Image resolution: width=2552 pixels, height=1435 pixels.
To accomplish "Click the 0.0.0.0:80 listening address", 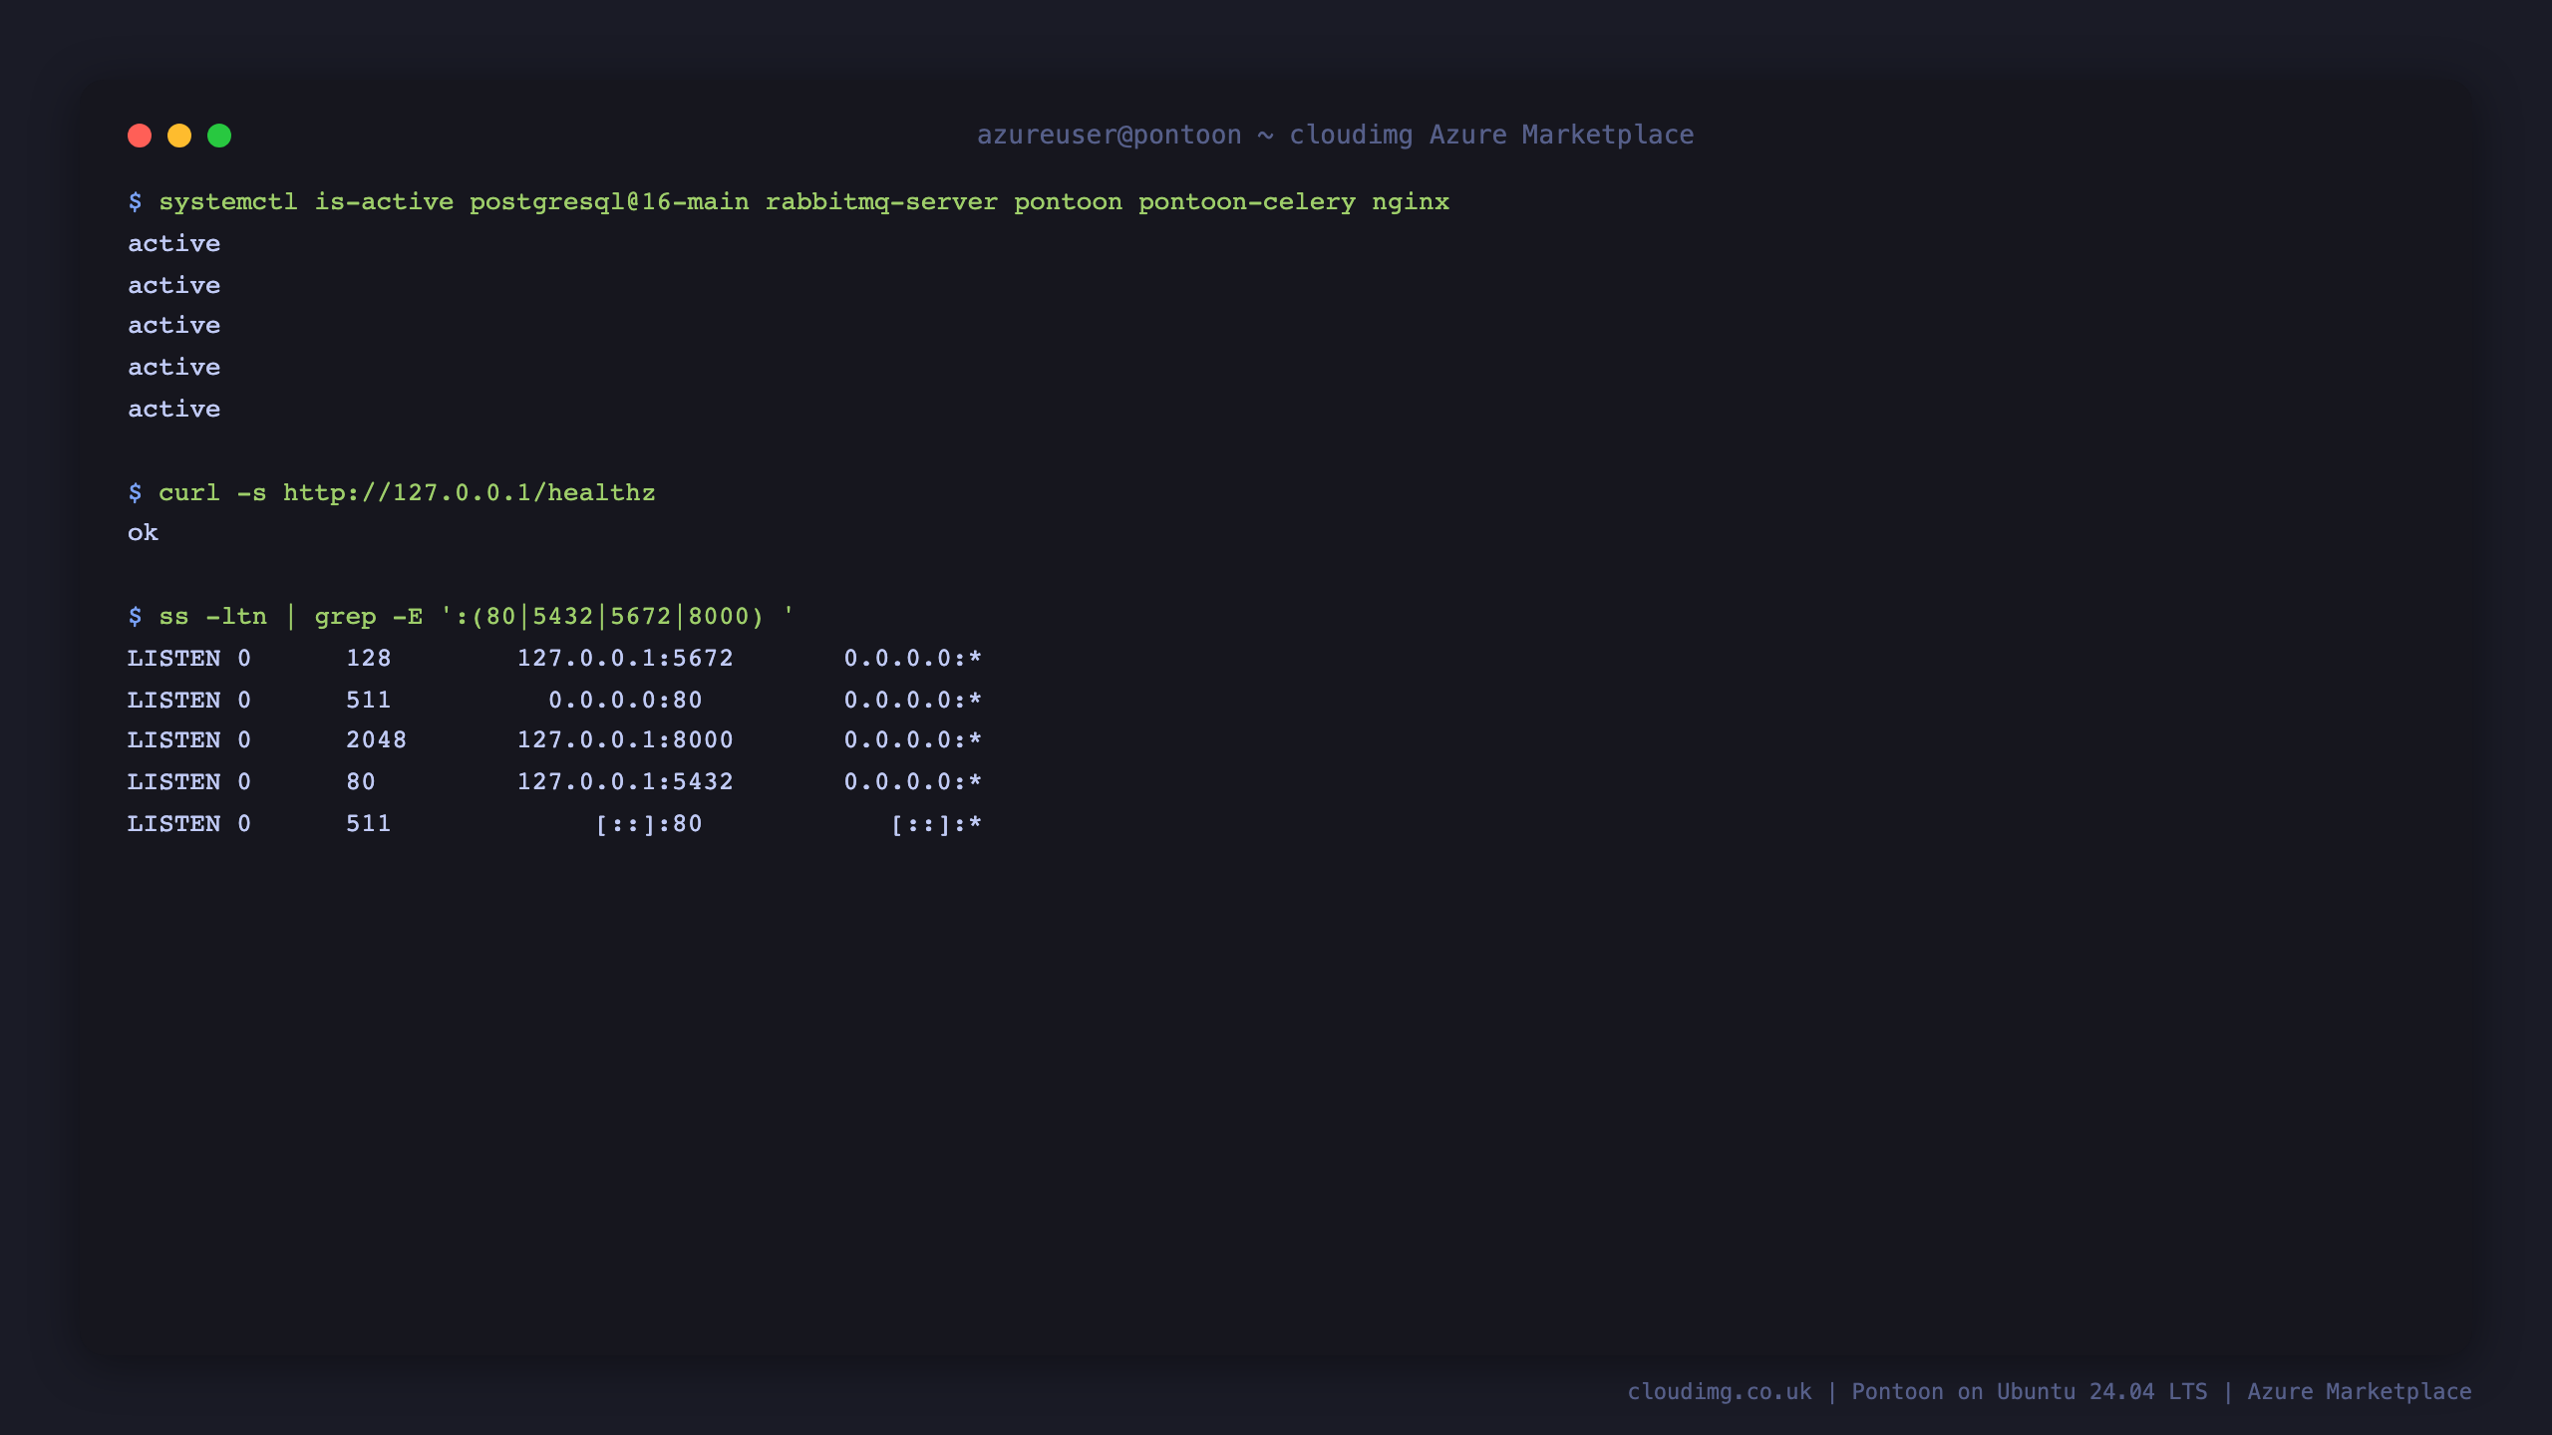I will (625, 701).
